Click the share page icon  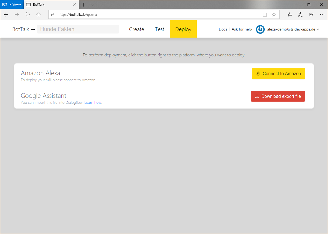pyautogui.click(x=311, y=15)
